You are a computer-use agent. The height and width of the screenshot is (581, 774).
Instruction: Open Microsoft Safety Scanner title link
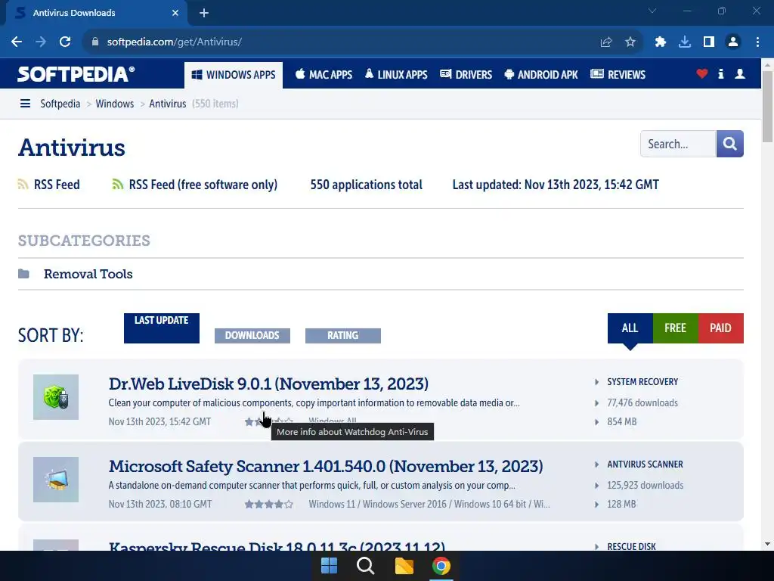point(326,466)
